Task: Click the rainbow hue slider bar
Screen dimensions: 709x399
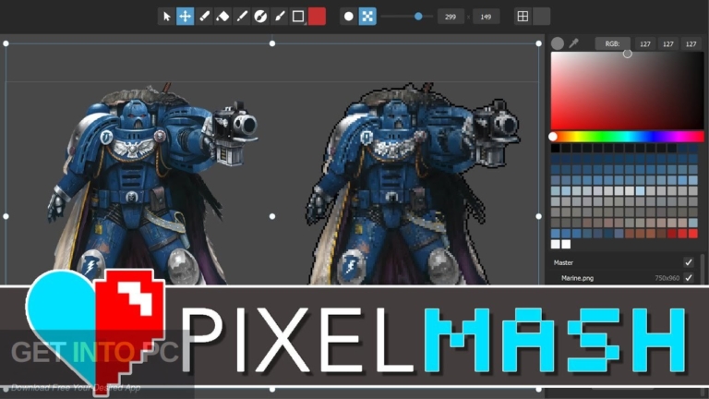Action: pos(627,137)
